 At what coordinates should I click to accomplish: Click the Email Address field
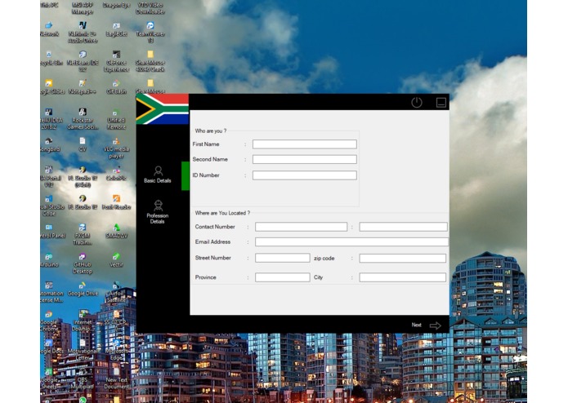[x=351, y=241]
